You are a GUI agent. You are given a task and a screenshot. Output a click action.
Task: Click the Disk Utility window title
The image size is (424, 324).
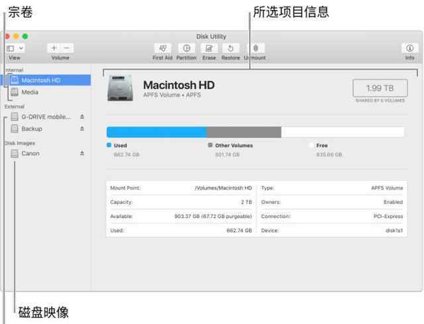click(211, 36)
